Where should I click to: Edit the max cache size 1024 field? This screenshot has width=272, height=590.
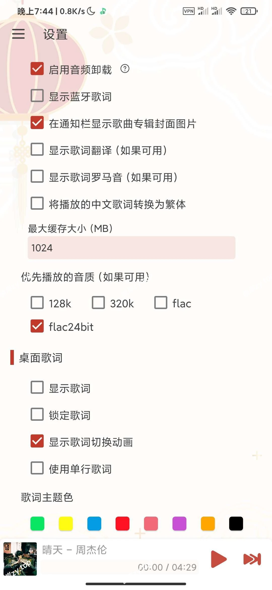coord(131,248)
